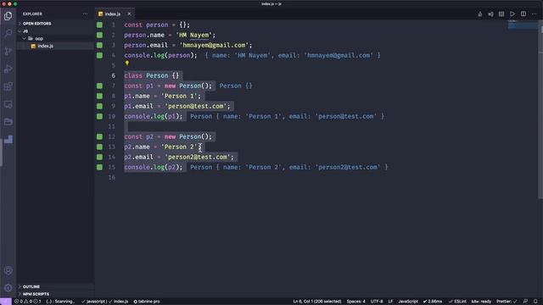
Task: Click tabnine pro in status bar
Action: coord(147,302)
